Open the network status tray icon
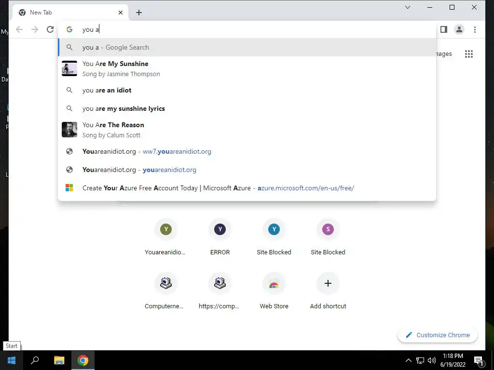494x370 pixels. 420,360
